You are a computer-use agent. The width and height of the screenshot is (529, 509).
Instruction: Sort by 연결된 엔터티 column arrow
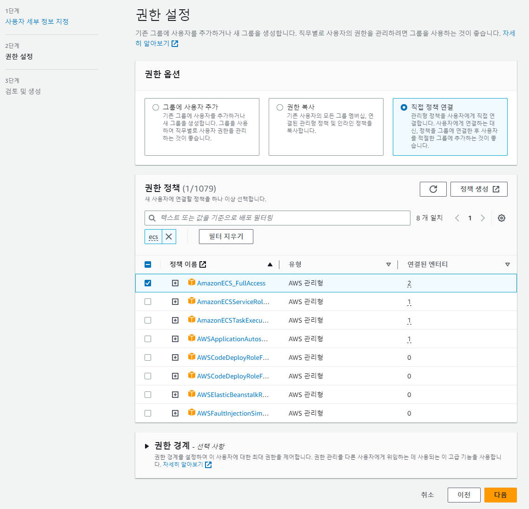coord(508,264)
